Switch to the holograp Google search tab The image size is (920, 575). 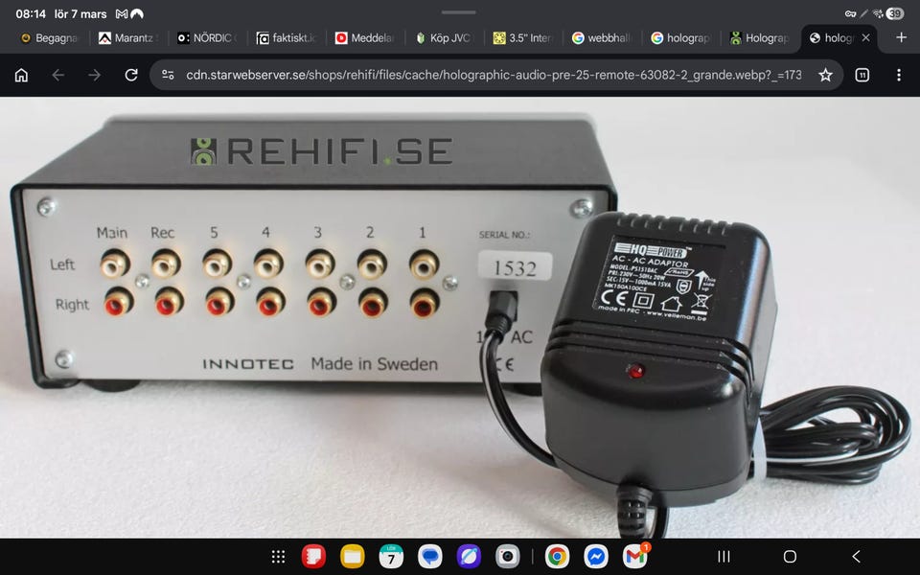[681, 38]
